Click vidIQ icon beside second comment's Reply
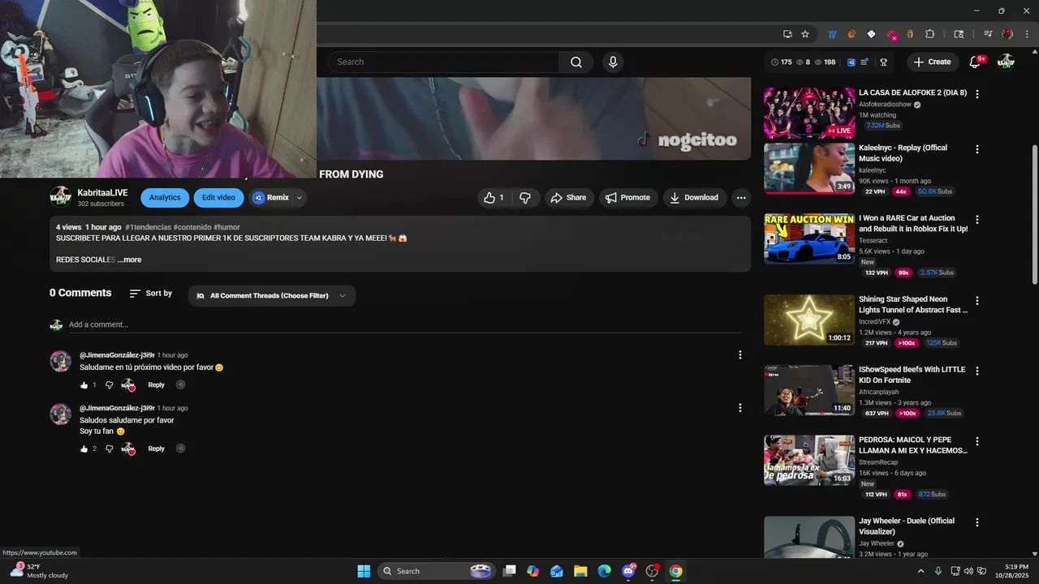 (181, 449)
